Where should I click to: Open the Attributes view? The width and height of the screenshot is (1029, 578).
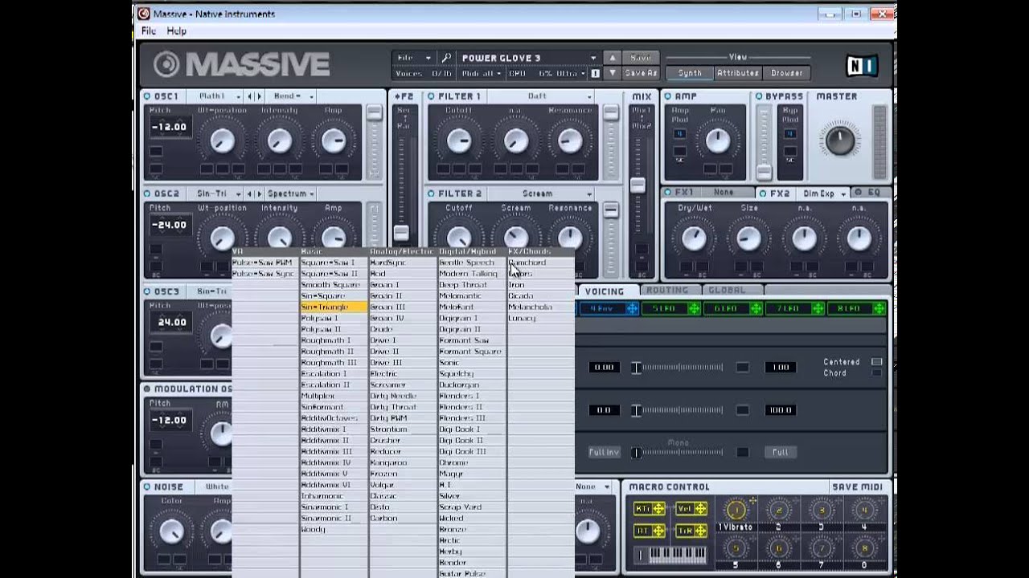737,73
